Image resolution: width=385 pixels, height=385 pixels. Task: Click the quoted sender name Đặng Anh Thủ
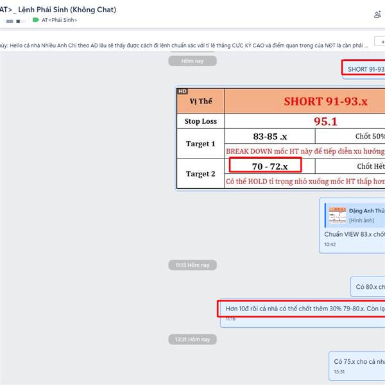[x=367, y=211]
